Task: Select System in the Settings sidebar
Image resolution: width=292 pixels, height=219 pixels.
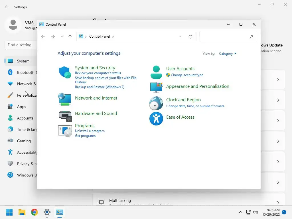Action: [x=21, y=61]
